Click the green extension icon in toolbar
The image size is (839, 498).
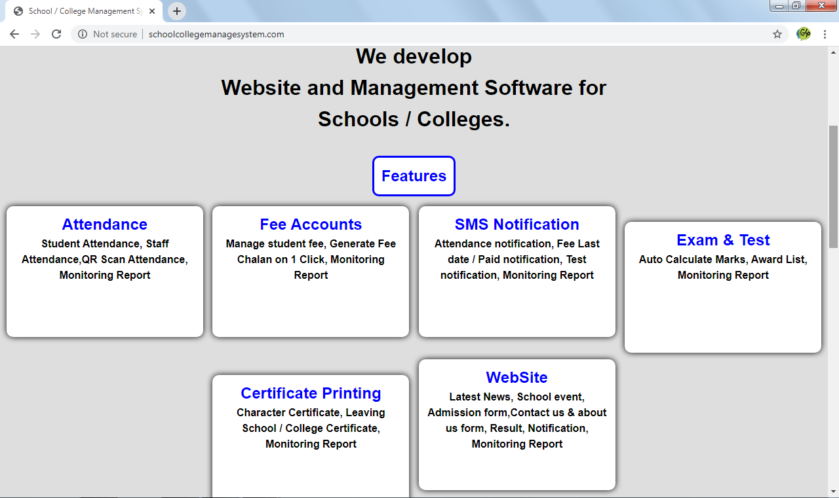(x=803, y=34)
